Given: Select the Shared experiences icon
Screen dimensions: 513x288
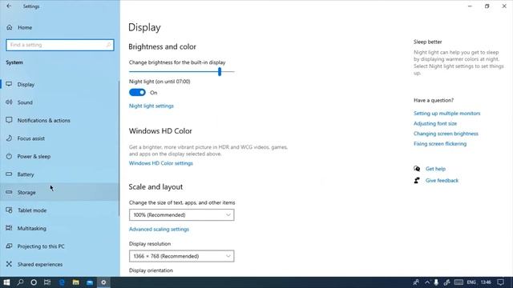Looking at the screenshot, I should pos(9,264).
